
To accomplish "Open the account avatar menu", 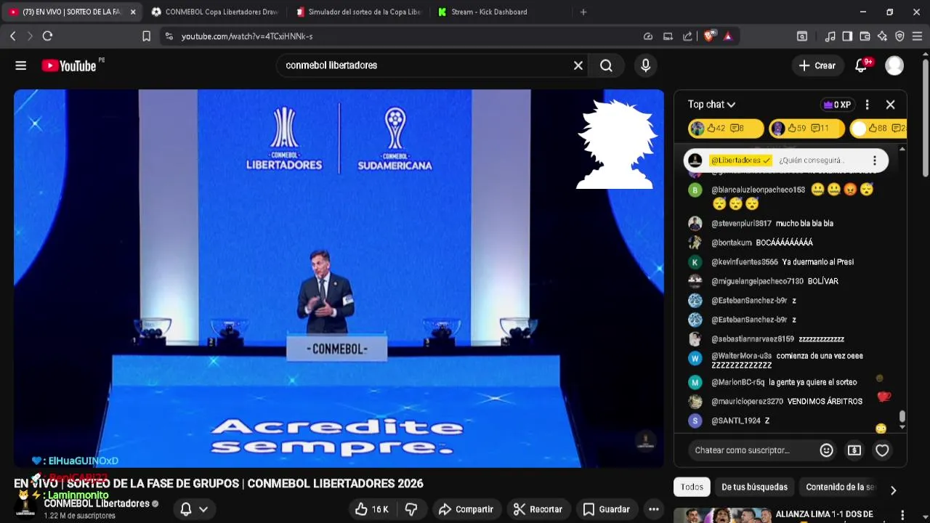I will (x=894, y=65).
